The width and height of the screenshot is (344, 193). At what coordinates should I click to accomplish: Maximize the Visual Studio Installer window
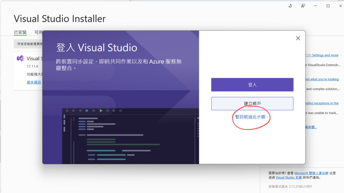[x=328, y=6]
